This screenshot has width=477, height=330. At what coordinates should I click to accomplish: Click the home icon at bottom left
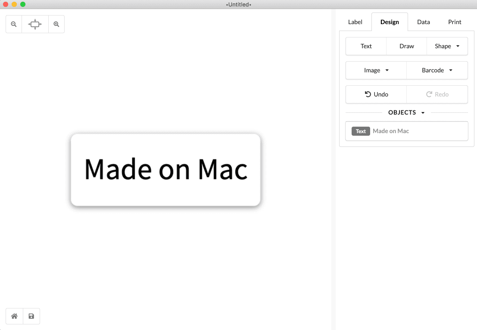(14, 316)
